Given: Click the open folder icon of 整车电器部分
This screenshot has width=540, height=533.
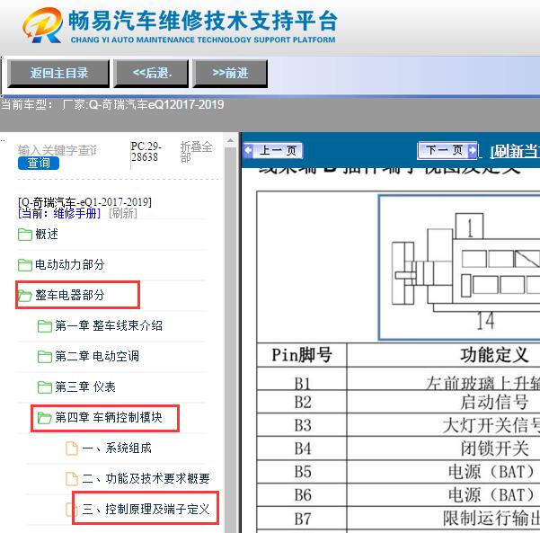Looking at the screenshot, I should click(25, 296).
